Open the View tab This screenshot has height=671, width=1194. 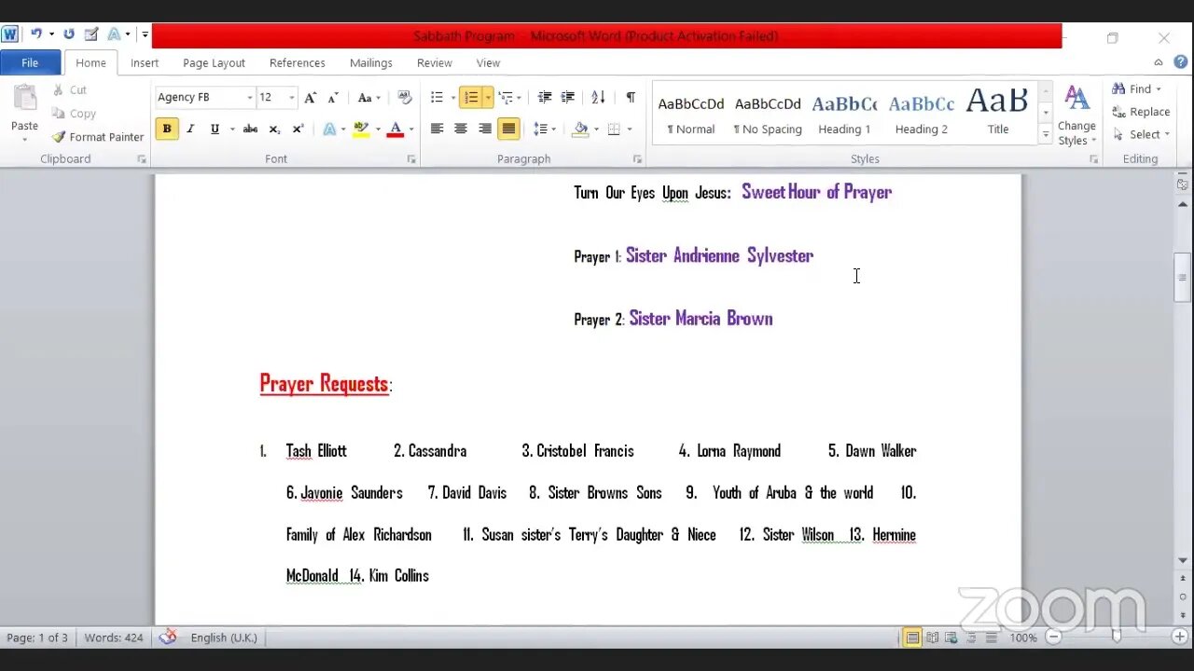489,62
